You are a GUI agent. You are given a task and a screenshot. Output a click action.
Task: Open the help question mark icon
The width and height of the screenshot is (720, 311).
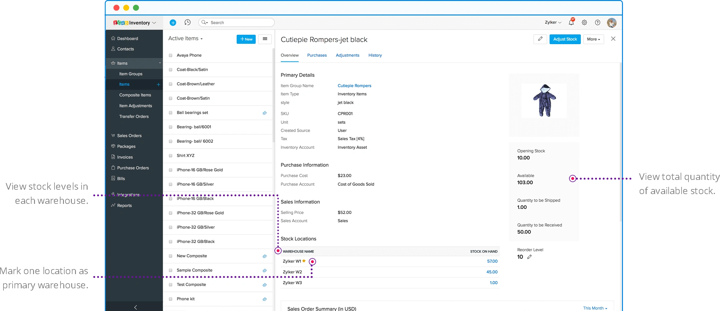(597, 22)
